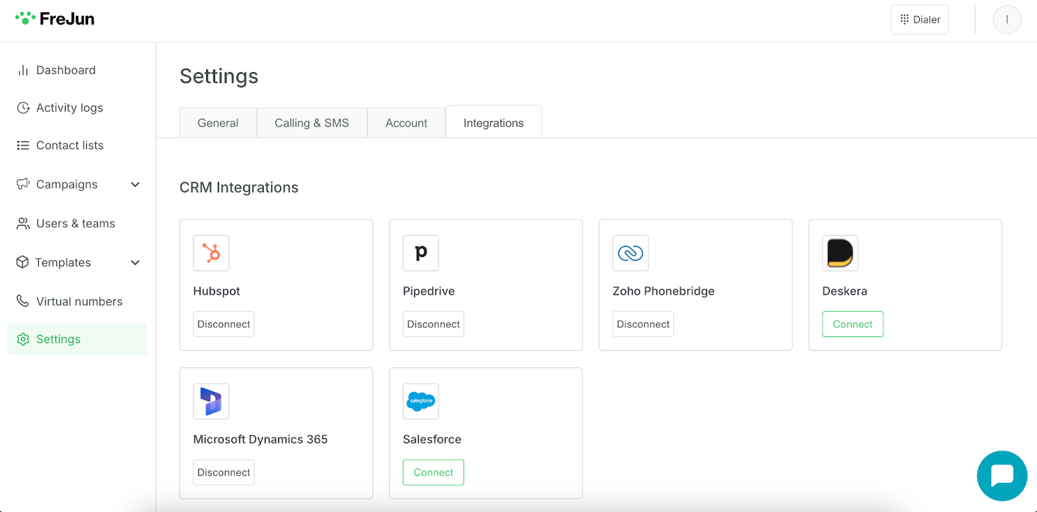Disconnect Zoho Phonebridge integration
The height and width of the screenshot is (512, 1037).
(643, 324)
